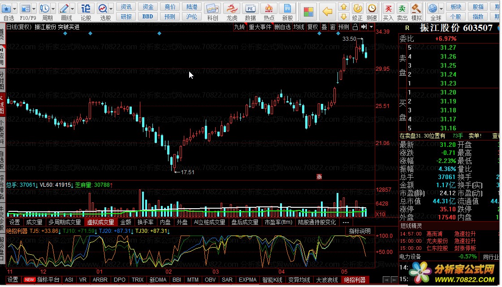Open the 热点 hot topics flame icon
Image resolution: width=502 pixels, height=287 pixels.
click(x=269, y=9)
